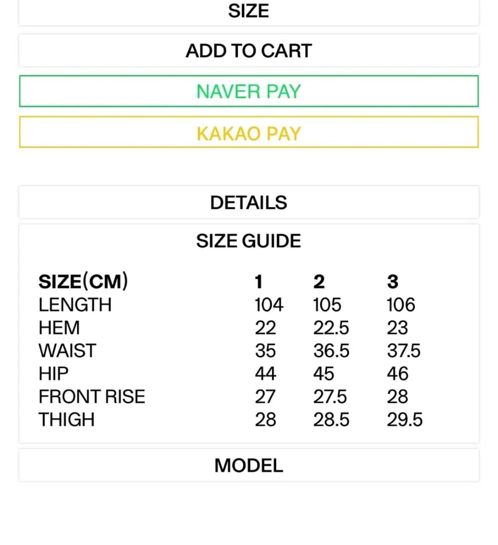Click the 29.5 thigh value
498x545 pixels.
[x=405, y=420]
